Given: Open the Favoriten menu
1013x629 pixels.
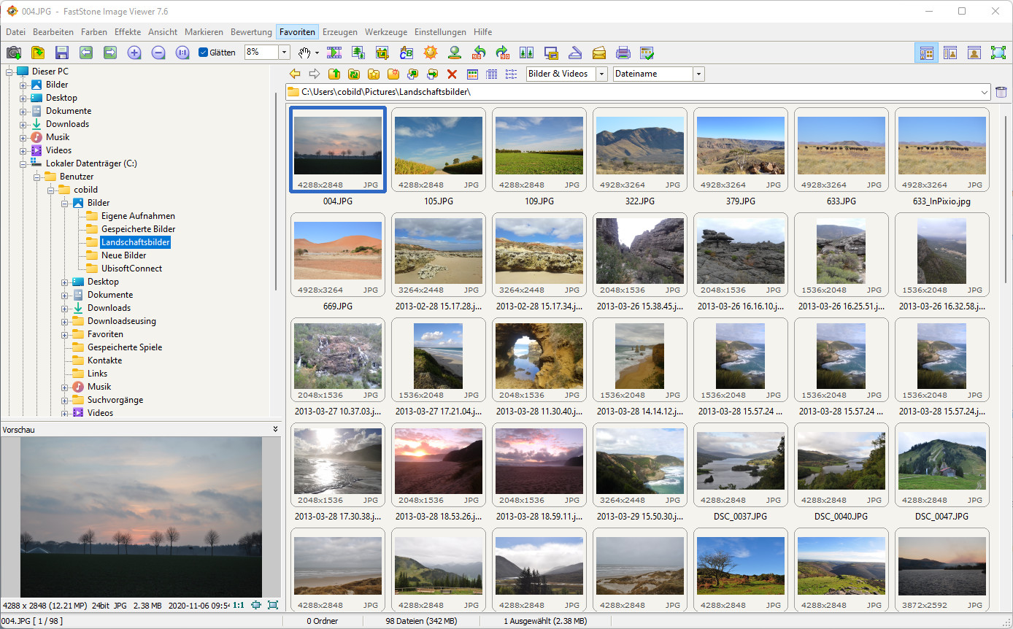Looking at the screenshot, I should 297,32.
